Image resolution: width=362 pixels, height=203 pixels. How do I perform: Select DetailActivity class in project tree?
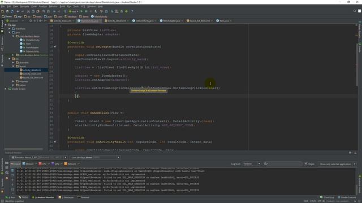coord(33,40)
